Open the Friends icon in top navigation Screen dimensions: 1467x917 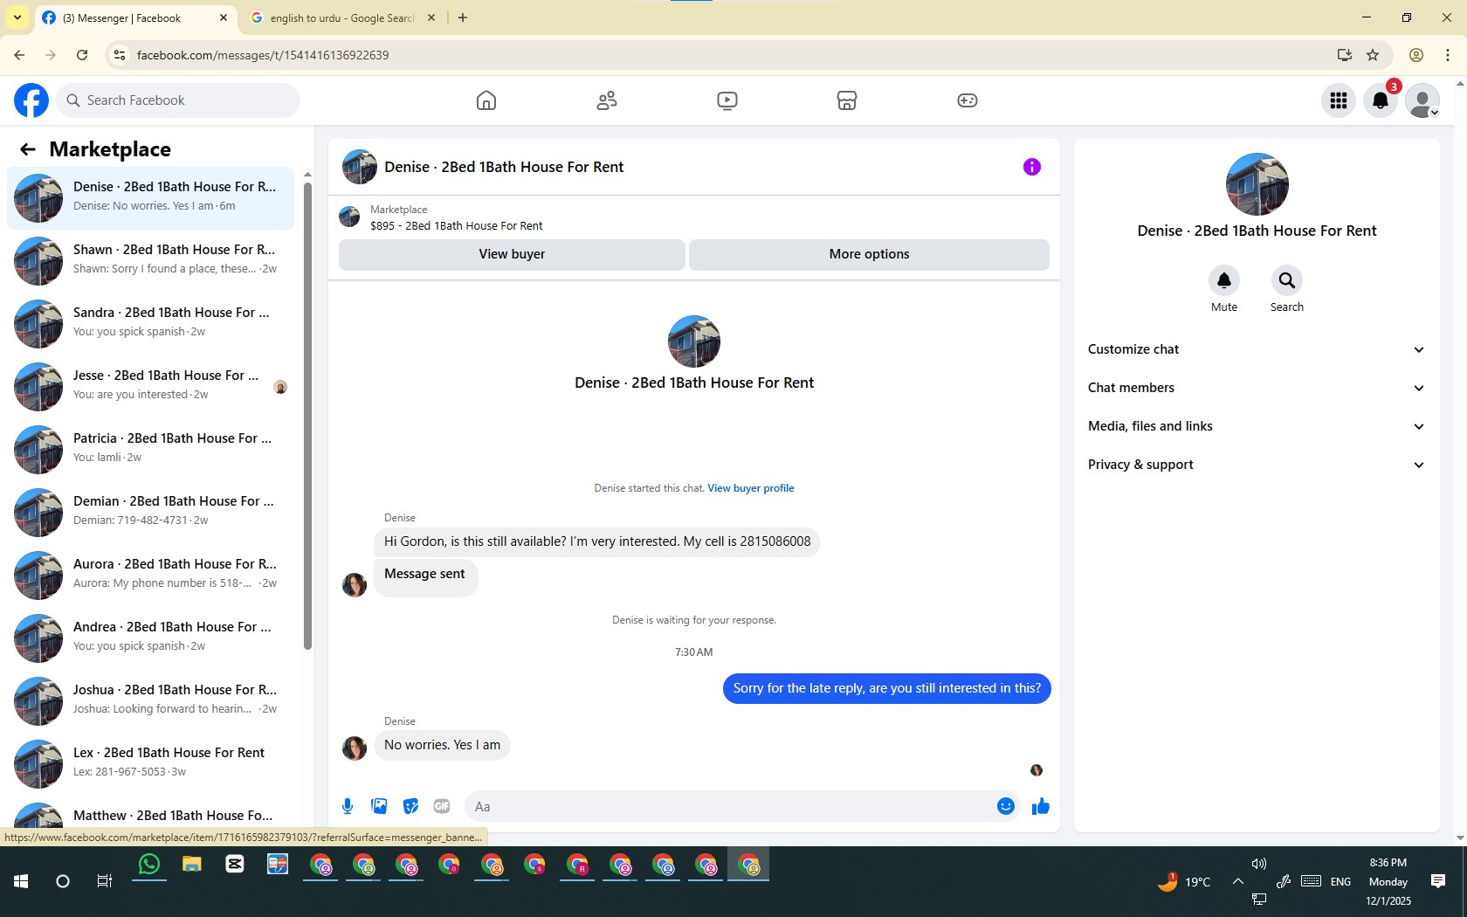point(607,100)
